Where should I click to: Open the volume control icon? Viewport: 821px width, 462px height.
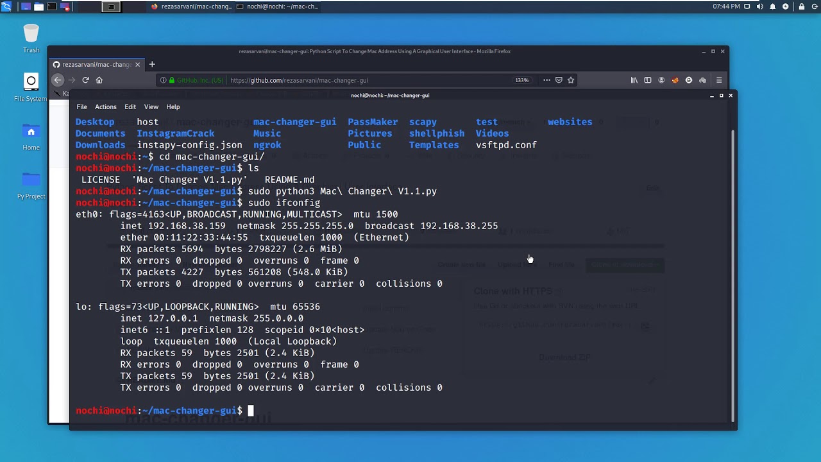point(759,6)
